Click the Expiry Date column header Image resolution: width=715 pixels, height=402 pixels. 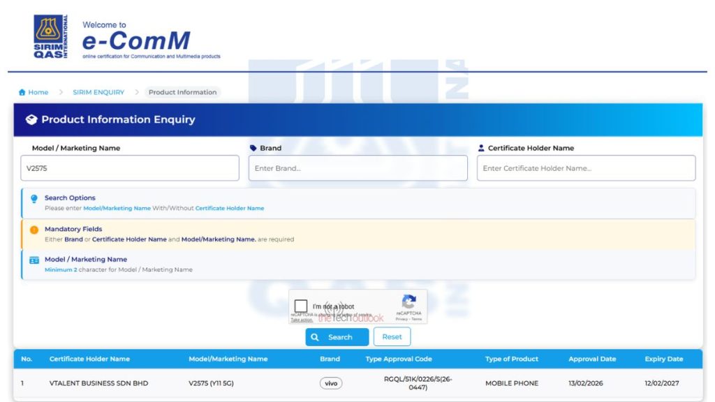tap(664, 359)
